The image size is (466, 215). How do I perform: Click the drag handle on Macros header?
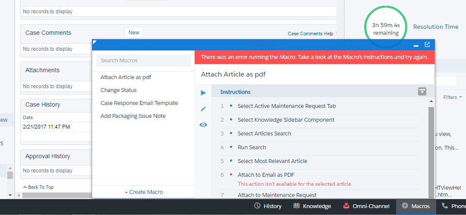[x=263, y=44]
